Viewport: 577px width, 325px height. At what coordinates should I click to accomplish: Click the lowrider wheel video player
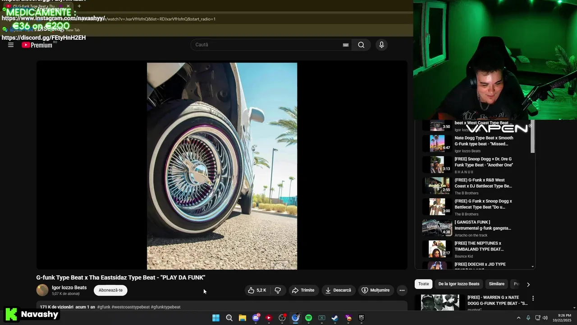click(222, 166)
